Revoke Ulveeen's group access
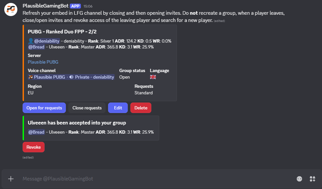The height and width of the screenshot is (189, 322). click(33, 147)
